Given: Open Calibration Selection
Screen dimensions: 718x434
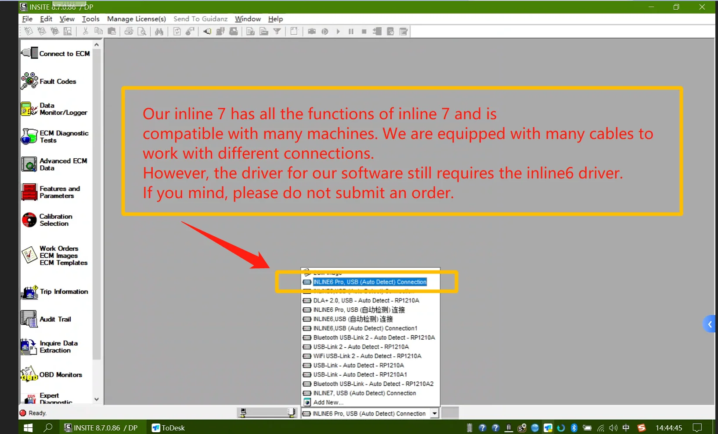Looking at the screenshot, I should click(x=47, y=220).
